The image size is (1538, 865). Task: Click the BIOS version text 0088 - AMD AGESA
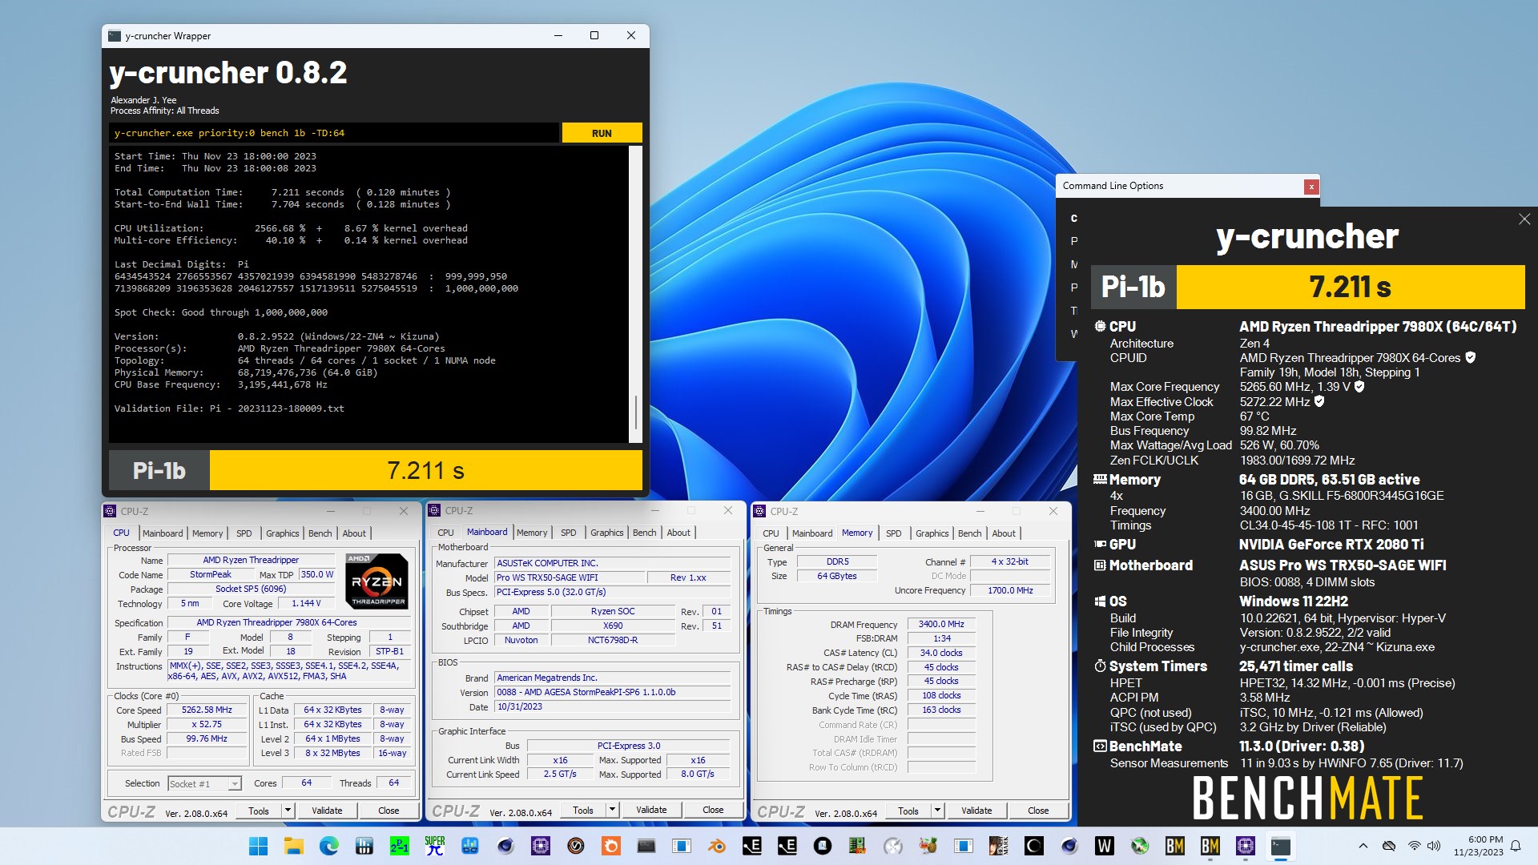pyautogui.click(x=613, y=693)
